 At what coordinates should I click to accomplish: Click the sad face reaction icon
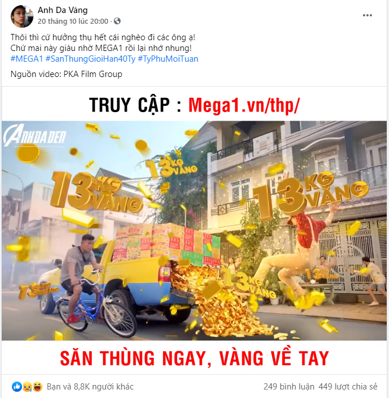point(27,387)
